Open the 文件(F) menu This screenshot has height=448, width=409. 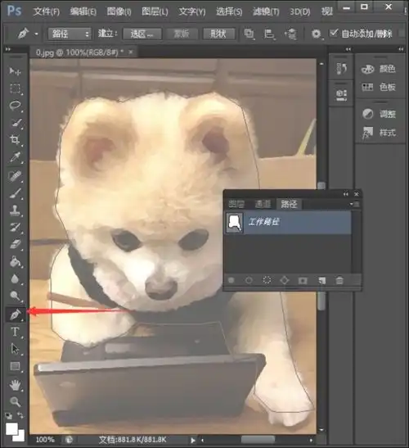(47, 11)
